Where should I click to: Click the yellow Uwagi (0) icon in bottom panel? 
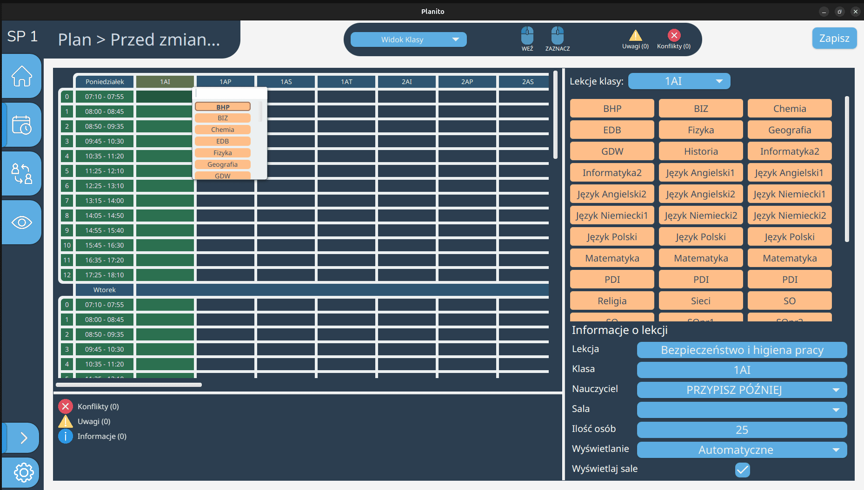[x=66, y=421]
